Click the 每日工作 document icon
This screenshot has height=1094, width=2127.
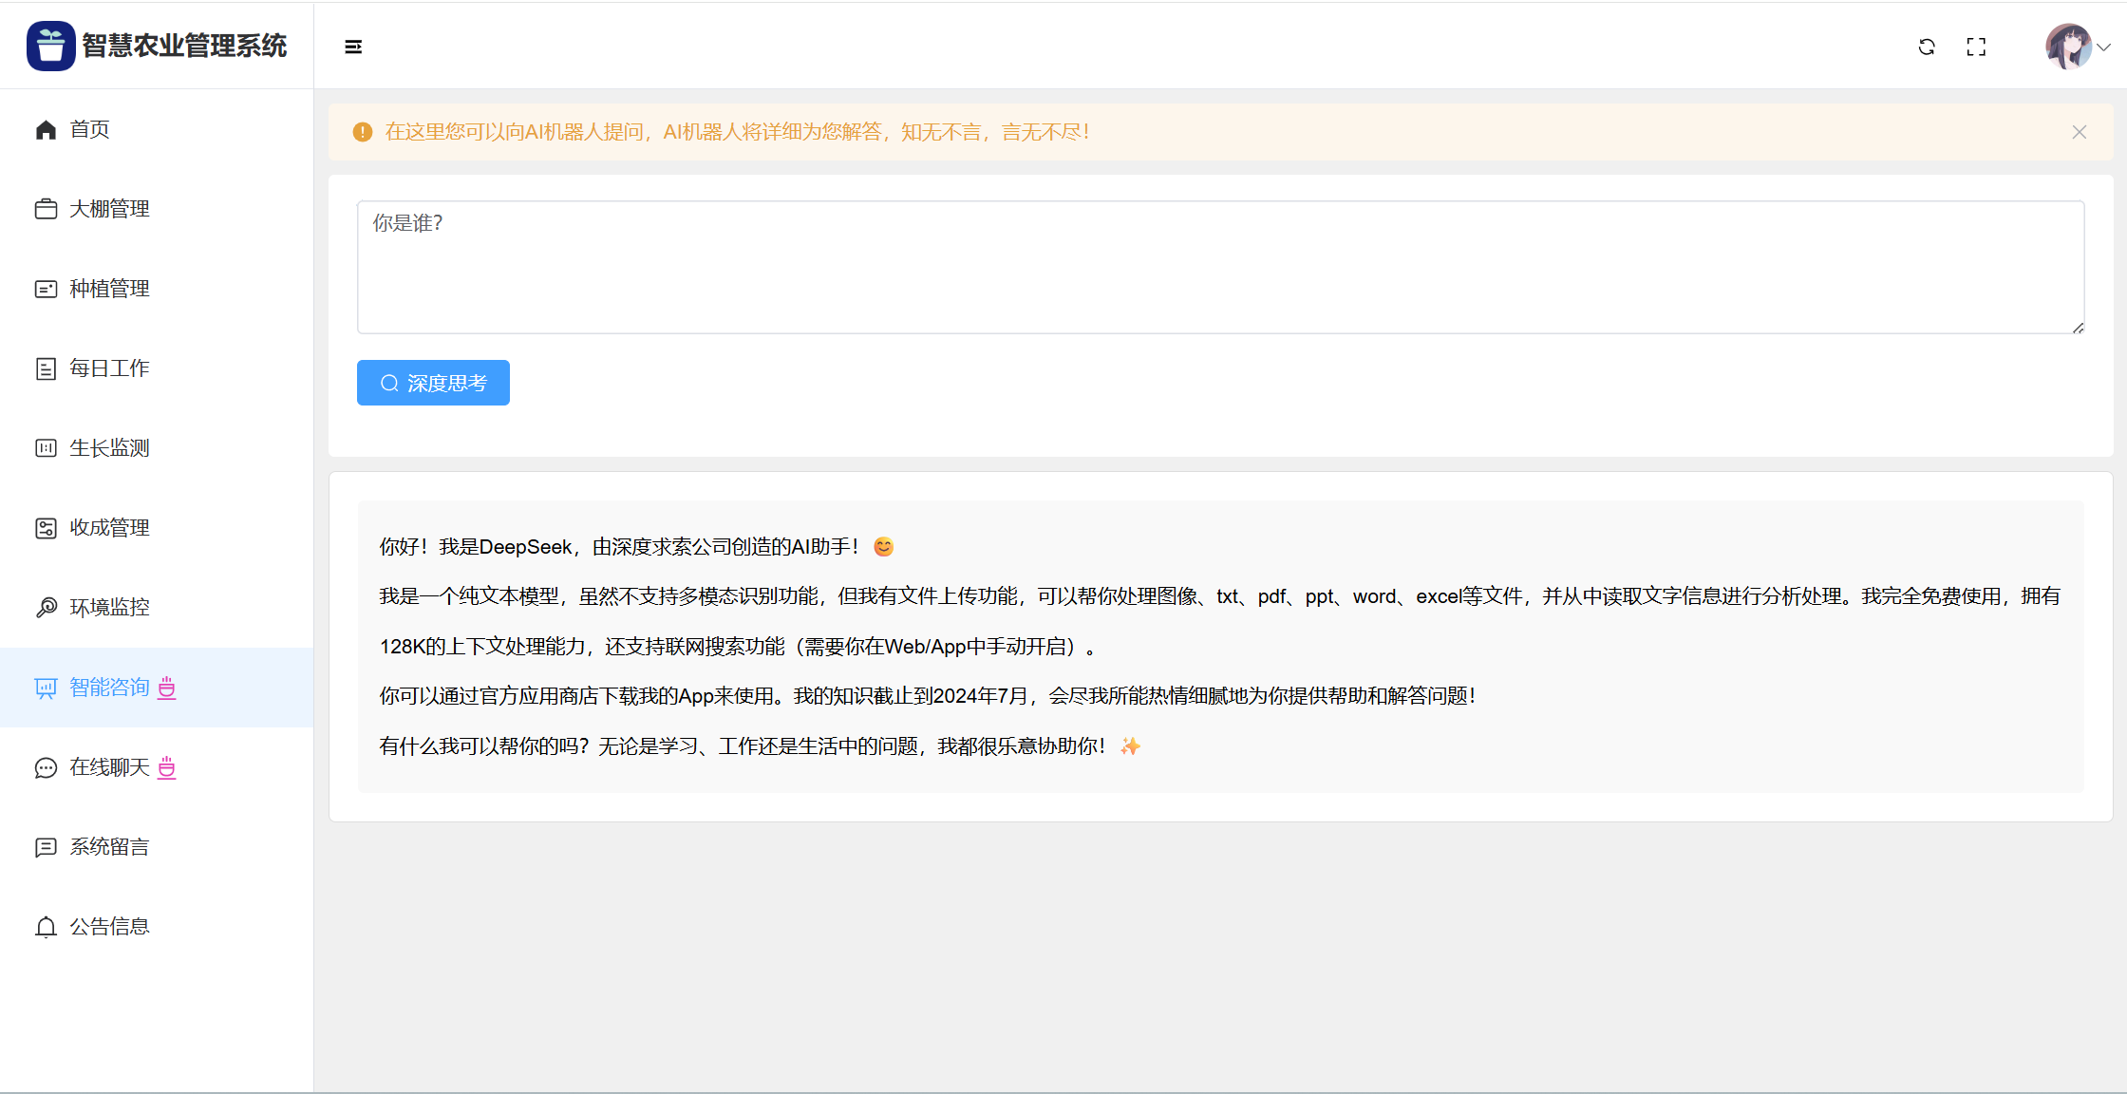46,368
